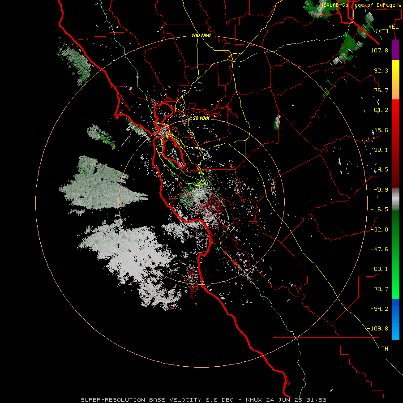The image size is (403, 403).
Task: Select the -47.6 velocity scale value
Action: pyautogui.click(x=379, y=249)
